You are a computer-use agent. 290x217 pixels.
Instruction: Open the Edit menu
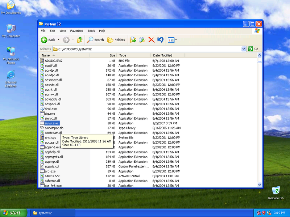pyautogui.click(x=52, y=31)
